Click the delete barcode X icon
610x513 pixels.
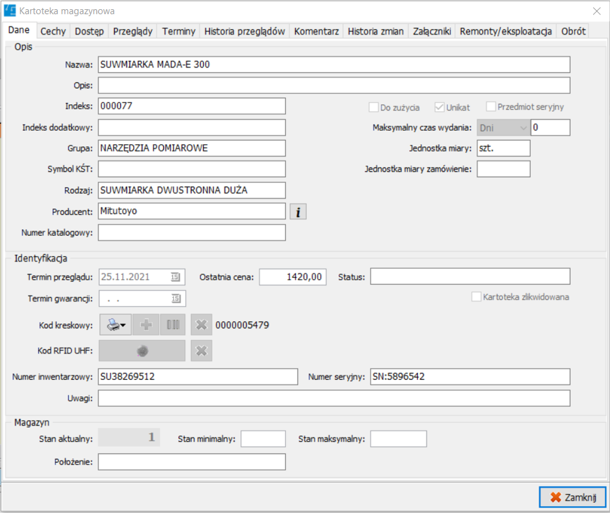pos(201,325)
